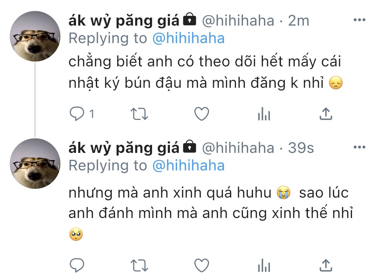Screen dimensions: 380x275
Task: Open more options on the 2m tweet
Action: coord(360,20)
